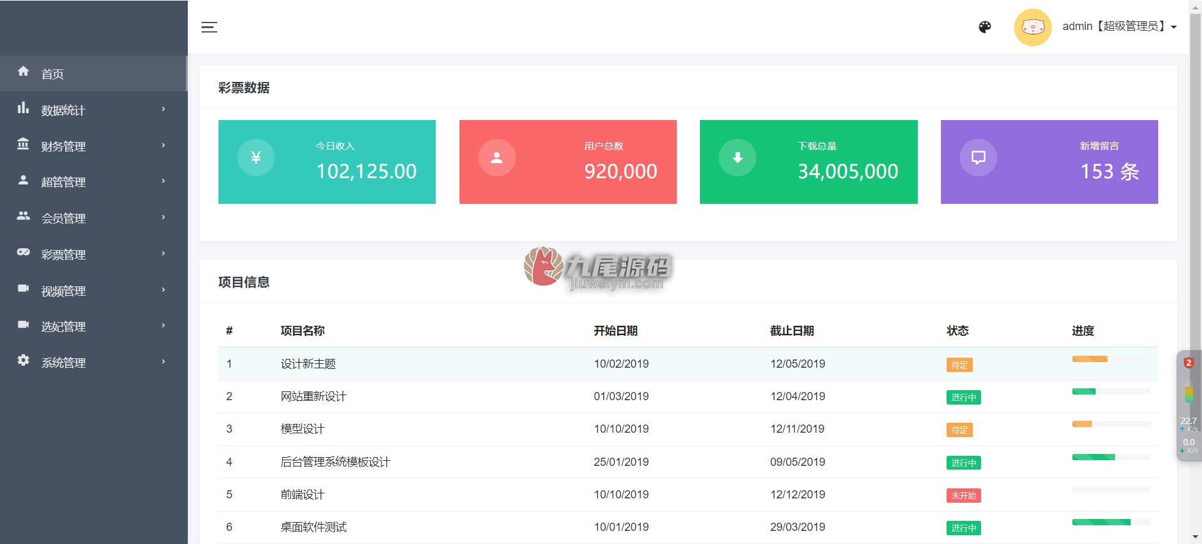Expand the 系统管理 chevron

pos(163,361)
